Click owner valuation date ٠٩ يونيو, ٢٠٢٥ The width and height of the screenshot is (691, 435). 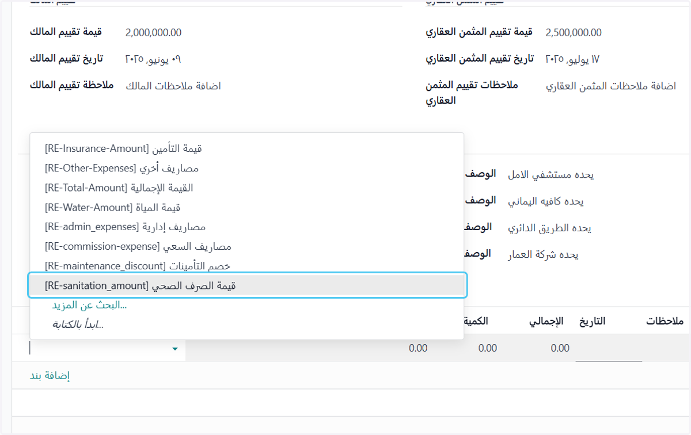click(x=153, y=59)
